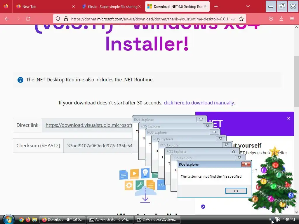The height and width of the screenshot is (224, 299).
Task: Open the tracking protection shield icon
Action: [58, 19]
